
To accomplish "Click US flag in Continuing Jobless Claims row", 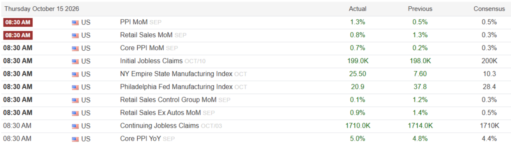I will point(75,126).
